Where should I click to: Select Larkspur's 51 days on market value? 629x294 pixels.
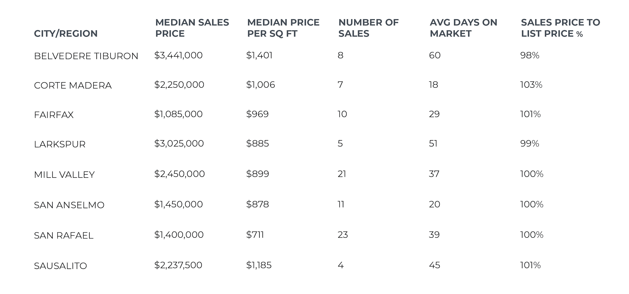click(x=433, y=143)
